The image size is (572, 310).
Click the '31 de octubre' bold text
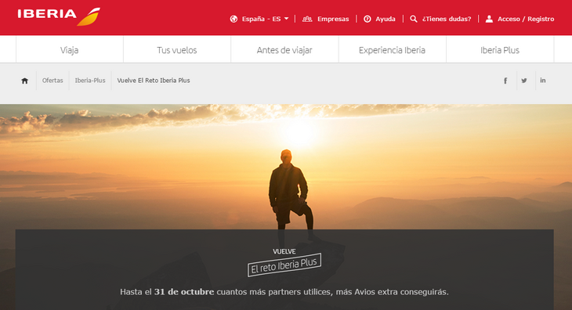click(184, 292)
